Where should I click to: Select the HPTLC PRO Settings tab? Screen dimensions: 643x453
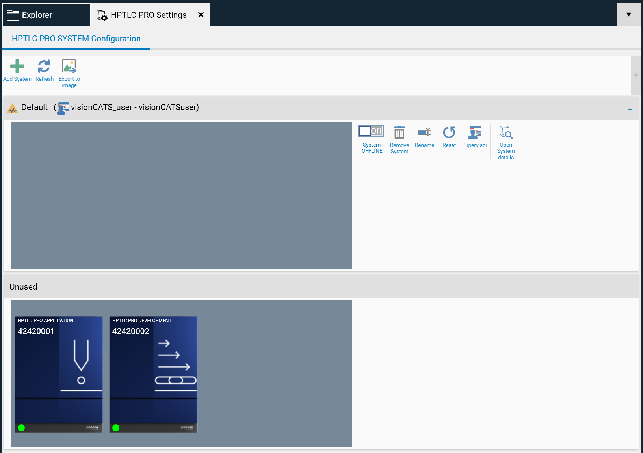148,15
